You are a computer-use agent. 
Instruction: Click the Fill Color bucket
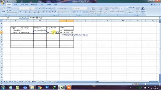click(x=35, y=12)
